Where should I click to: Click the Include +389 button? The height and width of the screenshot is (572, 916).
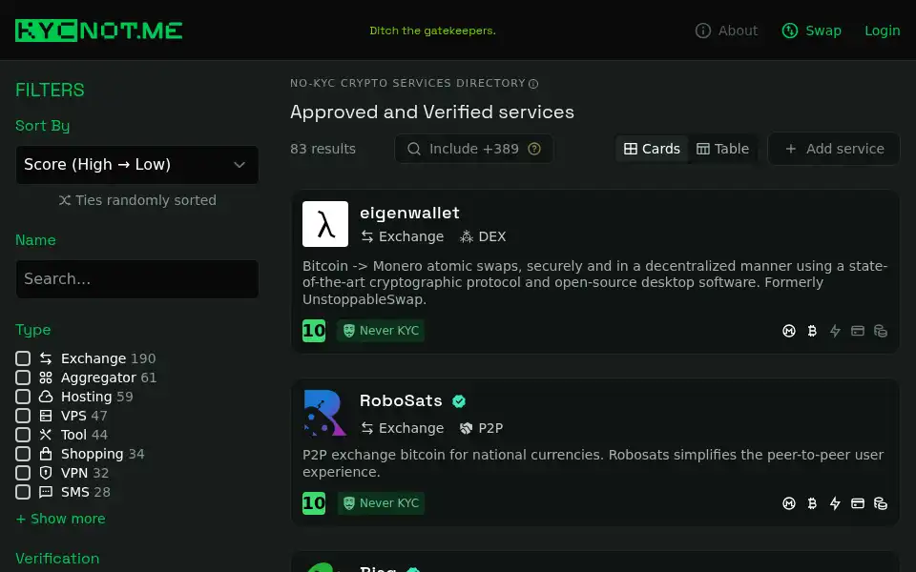pos(474,149)
